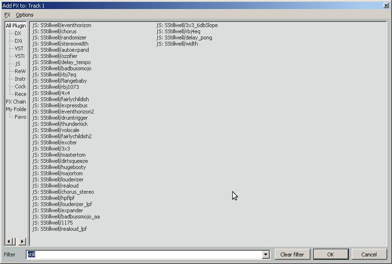Select JS: SStillwell/chorus plugin
Image resolution: width=392 pixels, height=264 pixels.
[55, 31]
